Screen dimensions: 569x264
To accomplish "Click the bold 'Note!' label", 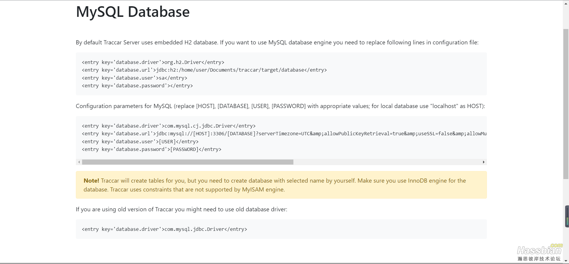I will (x=91, y=181).
